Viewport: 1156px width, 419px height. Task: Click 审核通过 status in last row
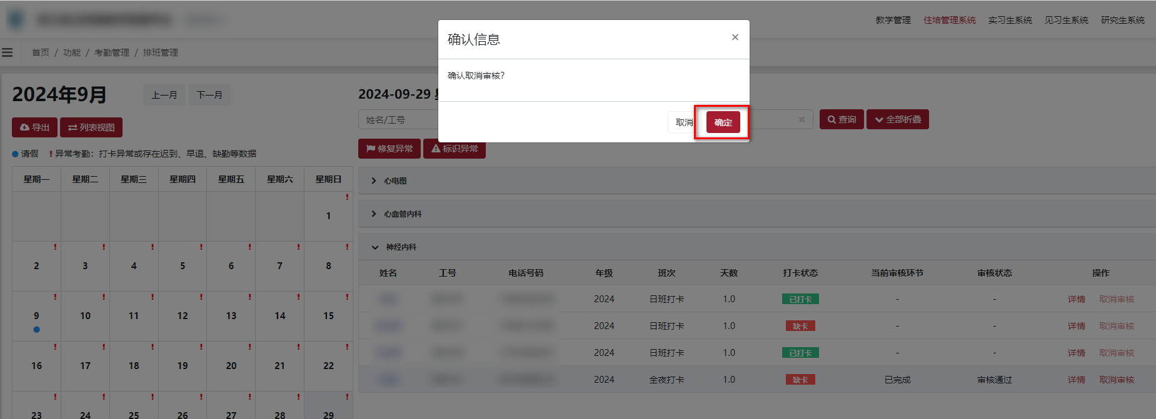click(x=994, y=380)
